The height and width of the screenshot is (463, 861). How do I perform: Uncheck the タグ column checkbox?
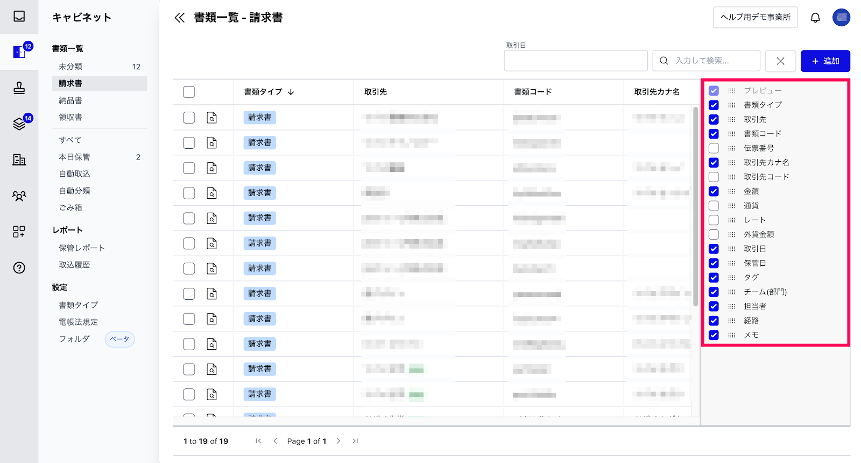click(x=714, y=278)
